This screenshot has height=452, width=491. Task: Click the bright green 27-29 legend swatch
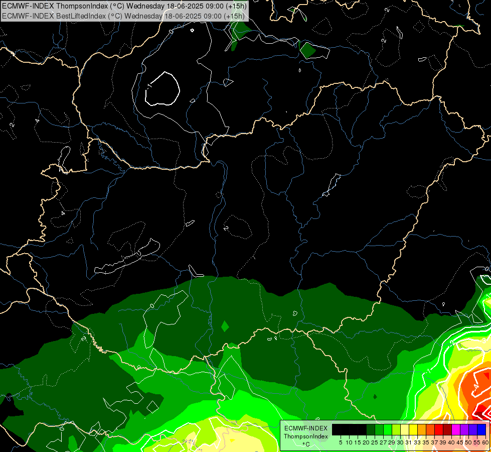point(388,429)
